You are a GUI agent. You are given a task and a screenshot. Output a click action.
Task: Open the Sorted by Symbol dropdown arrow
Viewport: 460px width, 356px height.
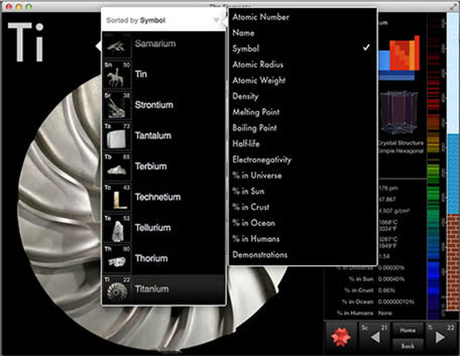pos(216,20)
